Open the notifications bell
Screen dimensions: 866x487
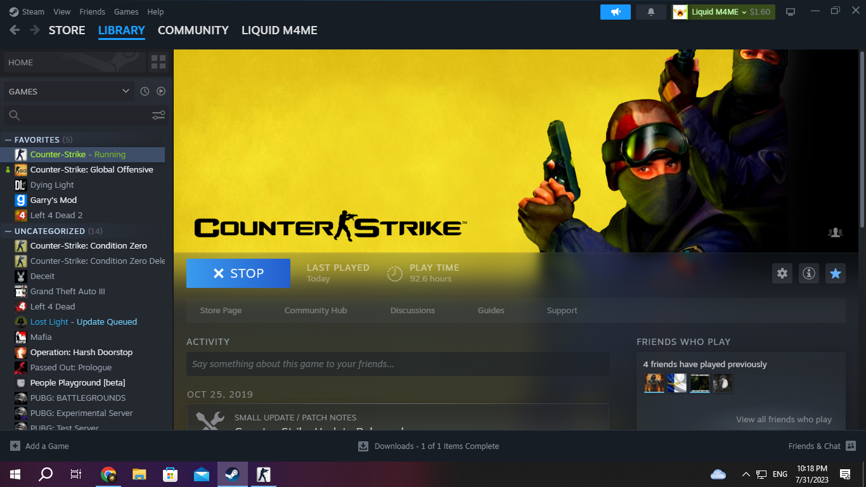[x=651, y=12]
